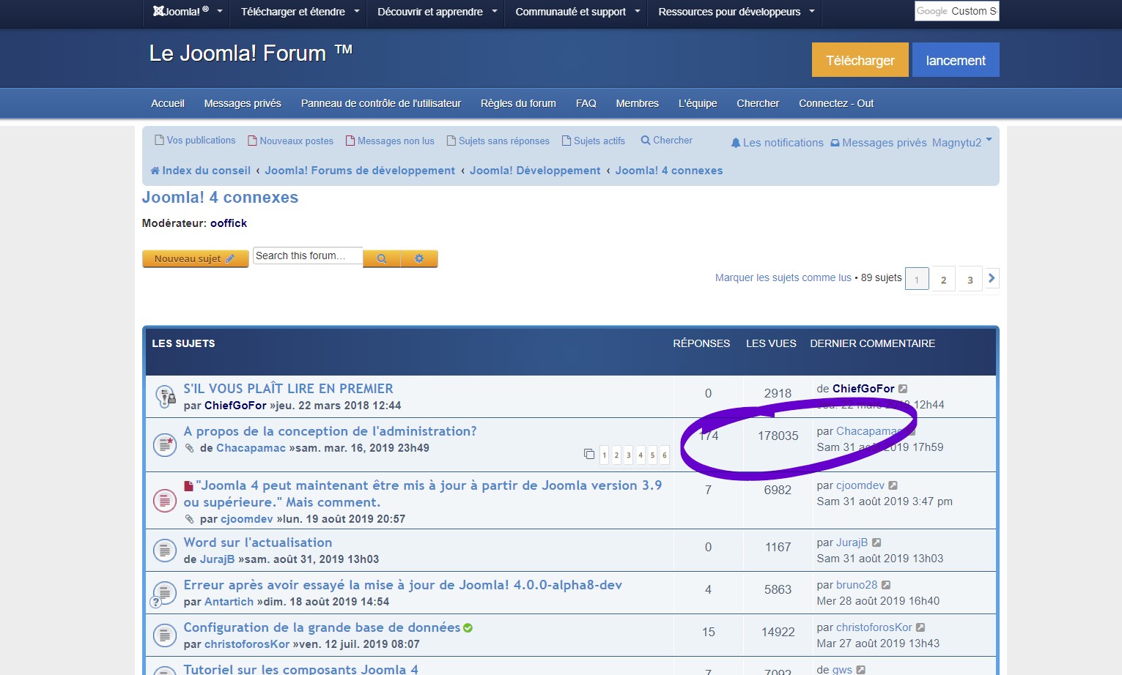Screen dimensions: 1122x675
Task: Open Configuration de la grande base de données
Action: (322, 627)
